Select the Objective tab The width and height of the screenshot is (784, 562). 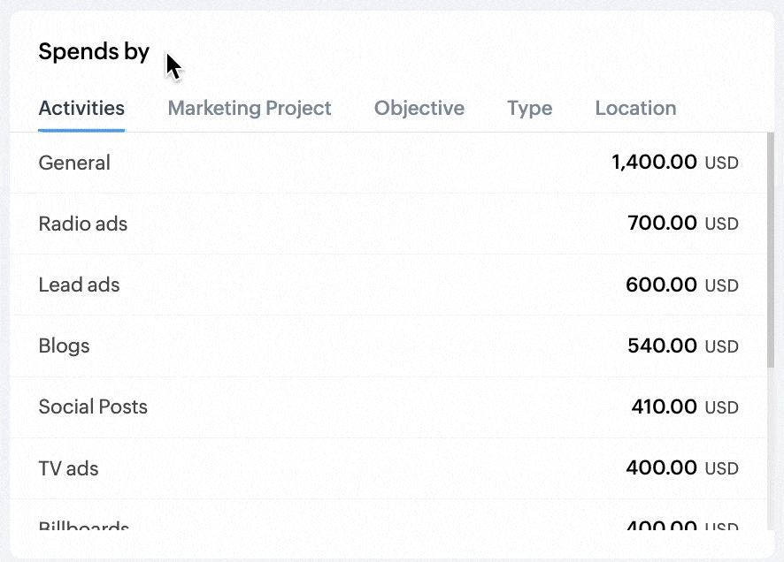(419, 109)
